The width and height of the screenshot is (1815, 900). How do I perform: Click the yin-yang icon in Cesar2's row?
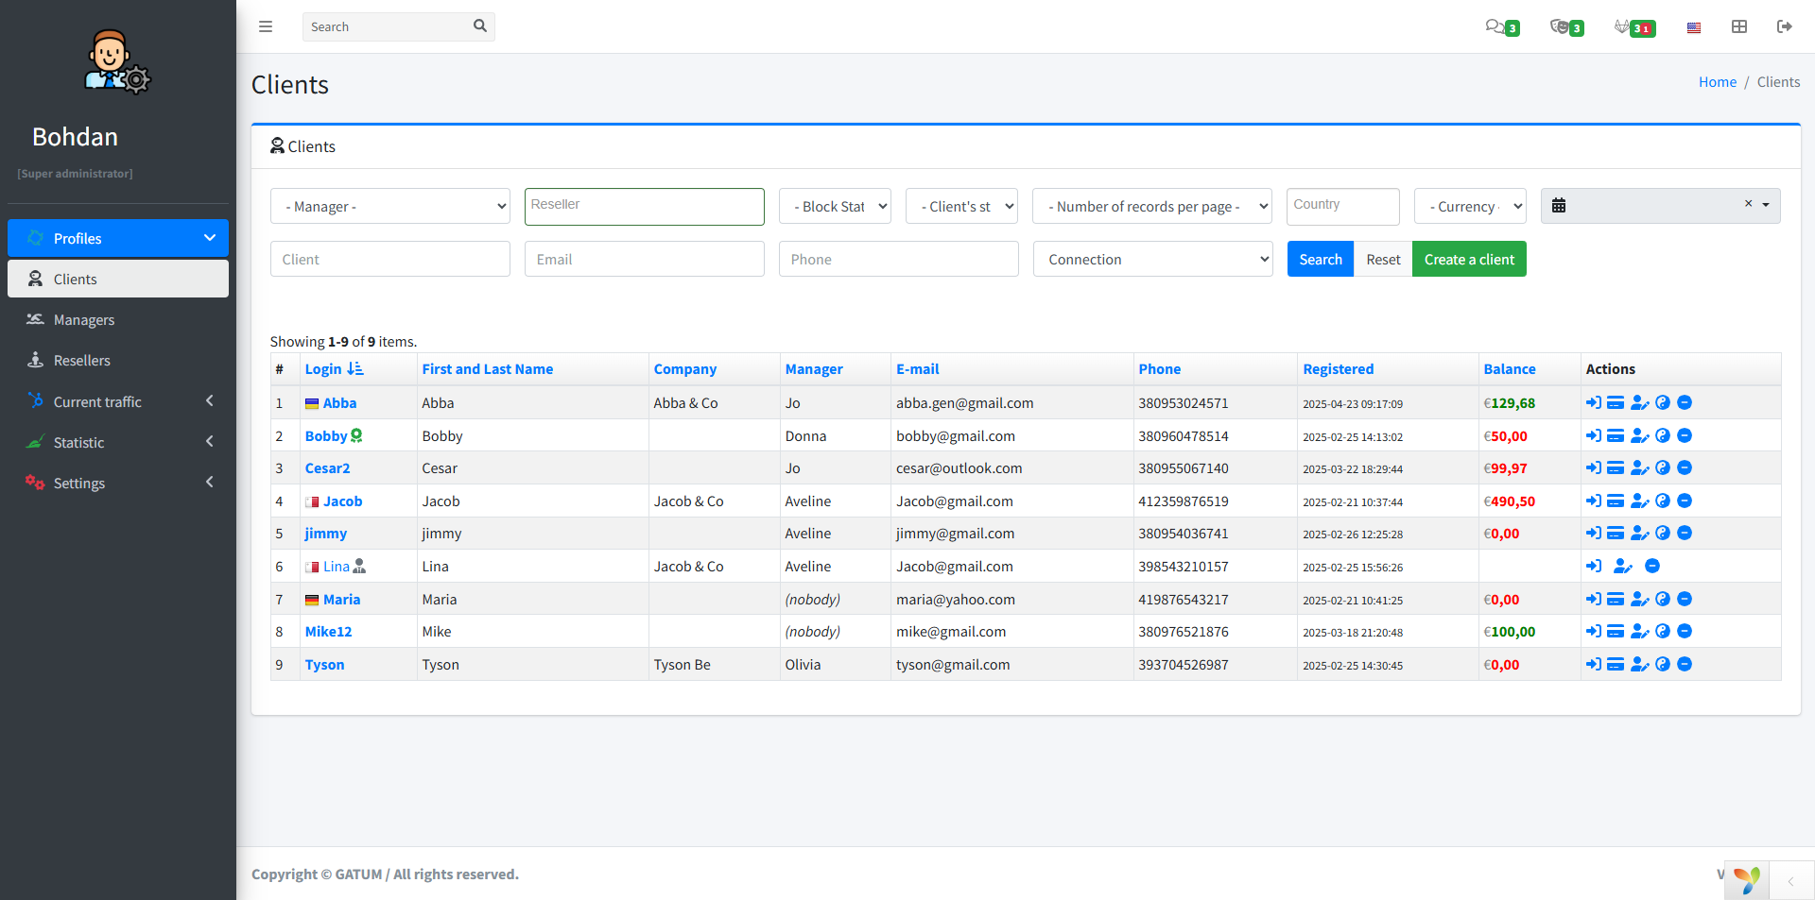(1663, 468)
